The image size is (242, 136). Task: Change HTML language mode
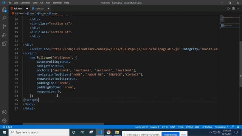tap(180, 127)
